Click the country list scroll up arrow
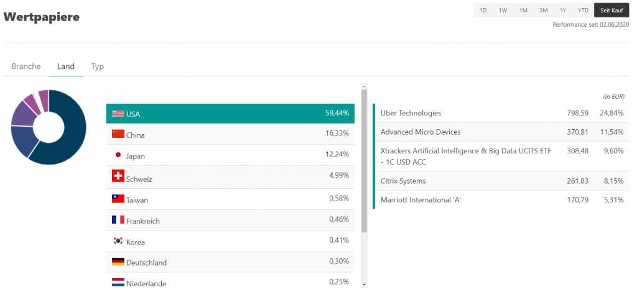 pos(364,86)
